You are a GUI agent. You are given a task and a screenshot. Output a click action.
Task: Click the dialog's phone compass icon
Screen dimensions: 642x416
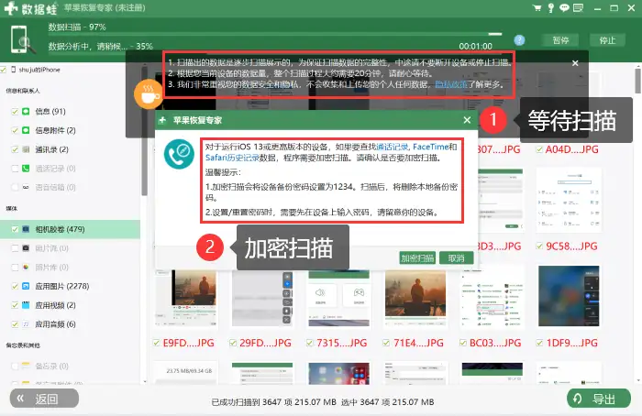[179, 154]
